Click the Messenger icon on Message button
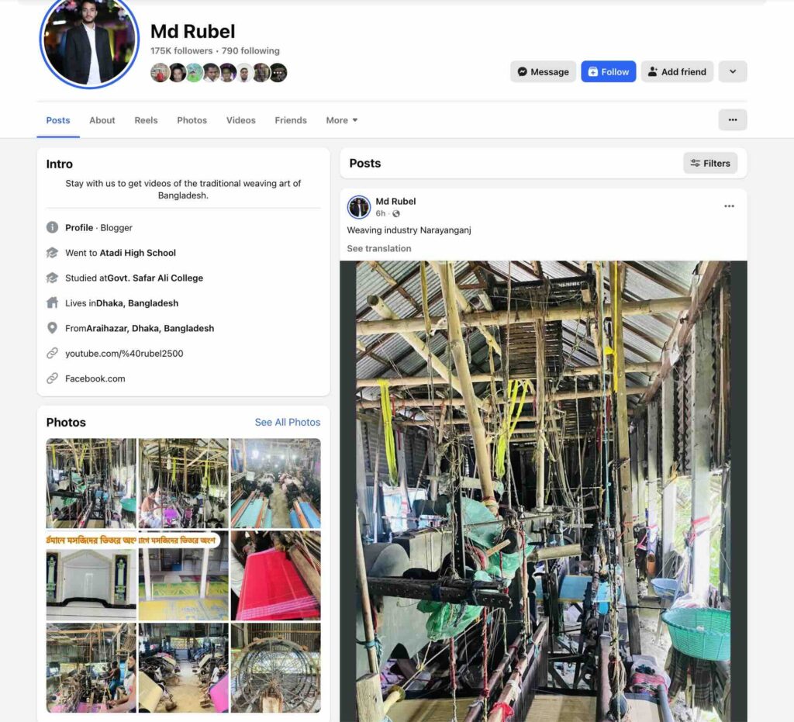Viewport: 794px width, 722px height. 522,72
